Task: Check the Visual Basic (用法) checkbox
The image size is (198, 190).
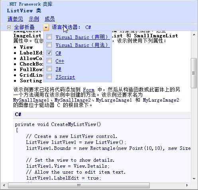Action: (x=49, y=45)
